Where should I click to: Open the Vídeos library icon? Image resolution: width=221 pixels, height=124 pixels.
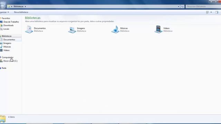click(x=158, y=29)
